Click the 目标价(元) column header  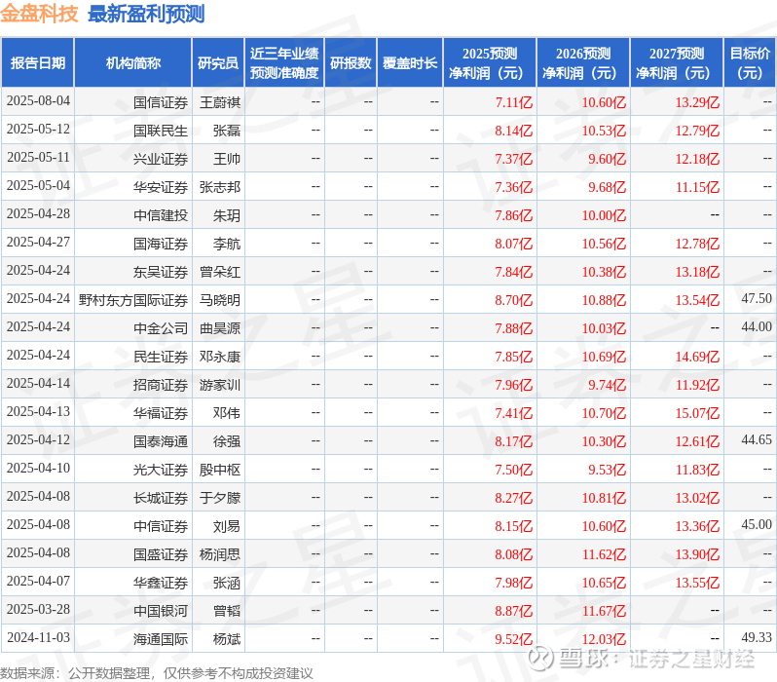point(751,62)
